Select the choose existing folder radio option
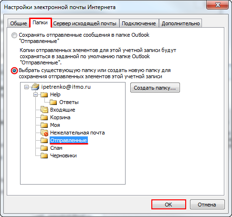 click(x=14, y=71)
